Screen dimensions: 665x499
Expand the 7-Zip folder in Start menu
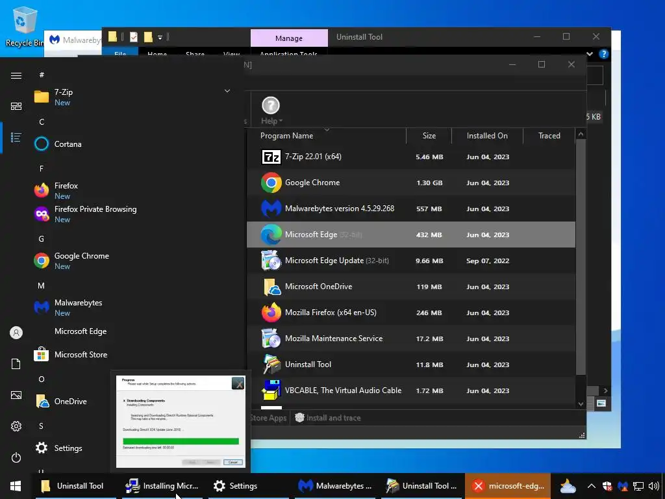(x=227, y=91)
